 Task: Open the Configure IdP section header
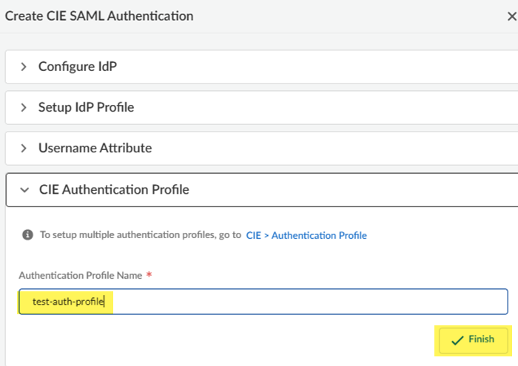pos(78,67)
